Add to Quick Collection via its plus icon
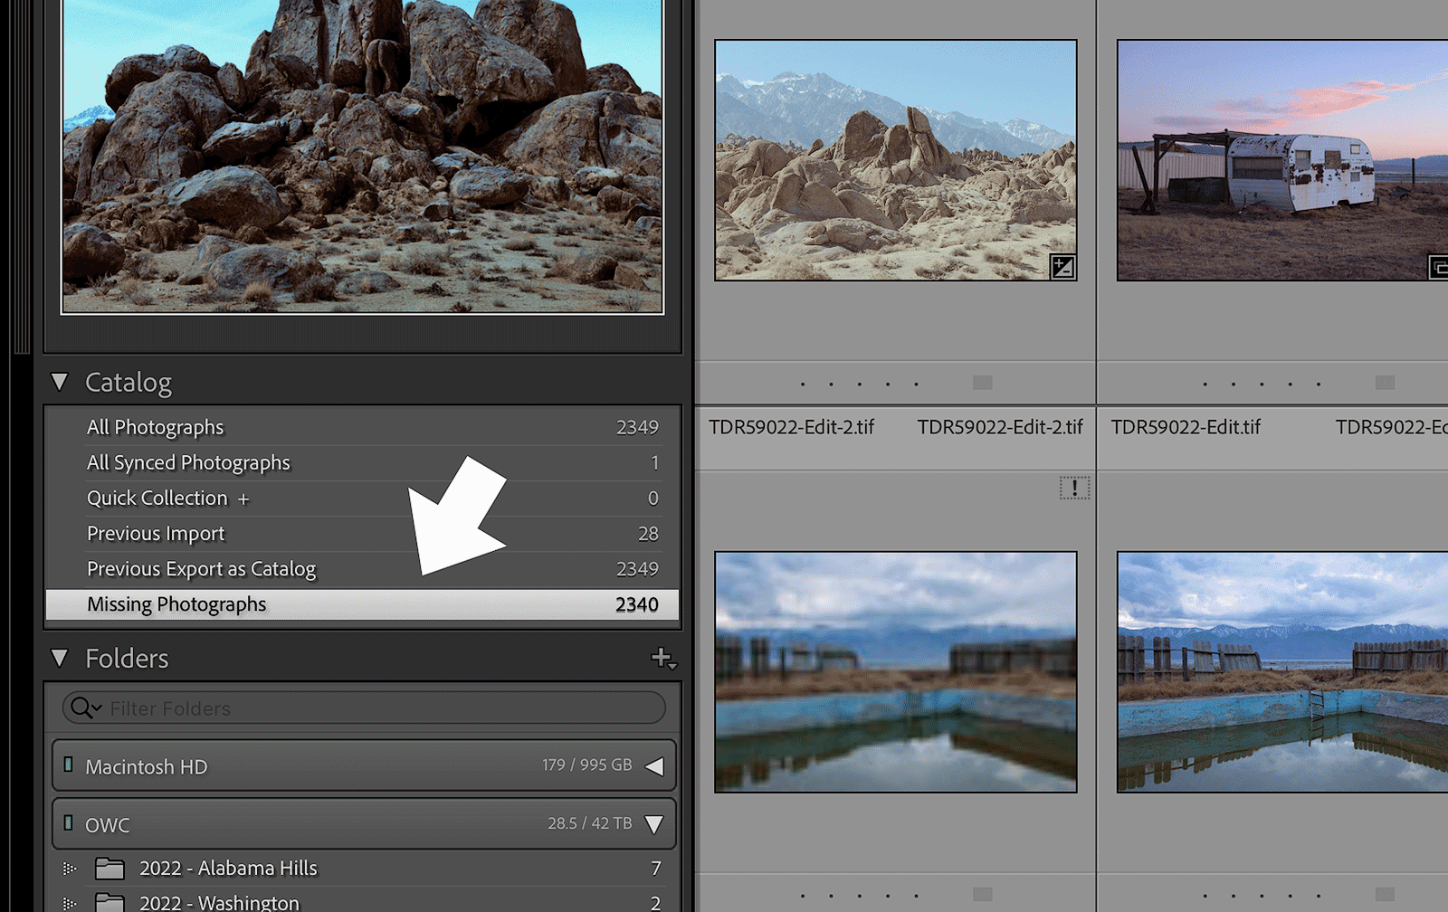1448x912 pixels. point(243,498)
